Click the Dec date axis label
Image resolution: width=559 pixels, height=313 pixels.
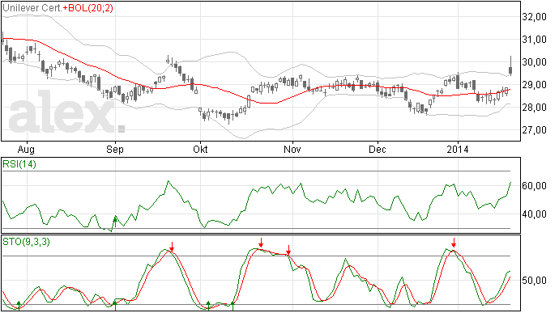(x=378, y=149)
